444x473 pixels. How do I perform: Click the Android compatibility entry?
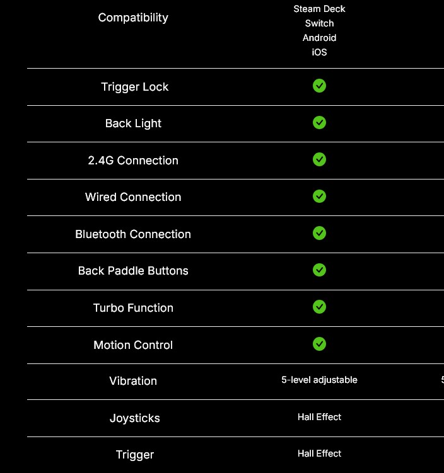point(319,38)
